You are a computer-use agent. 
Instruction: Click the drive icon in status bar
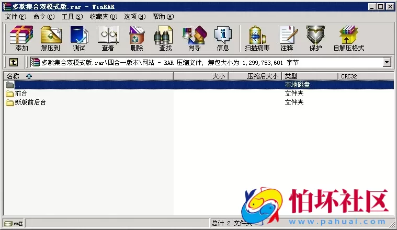coord(8,223)
